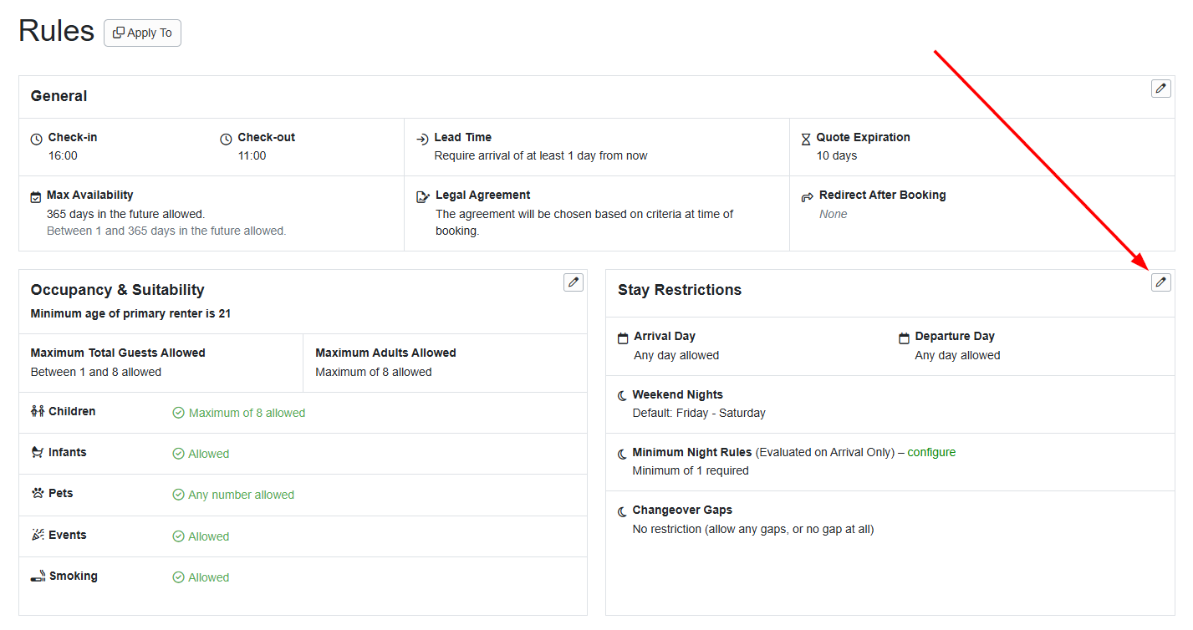
Task: Click the Minimum Night Rules moon icon
Action: tap(623, 453)
